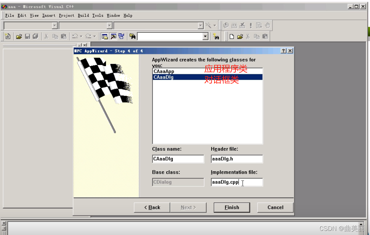The image size is (370, 235).
Task: Click the Undo arrow icon
Action: tap(75, 36)
